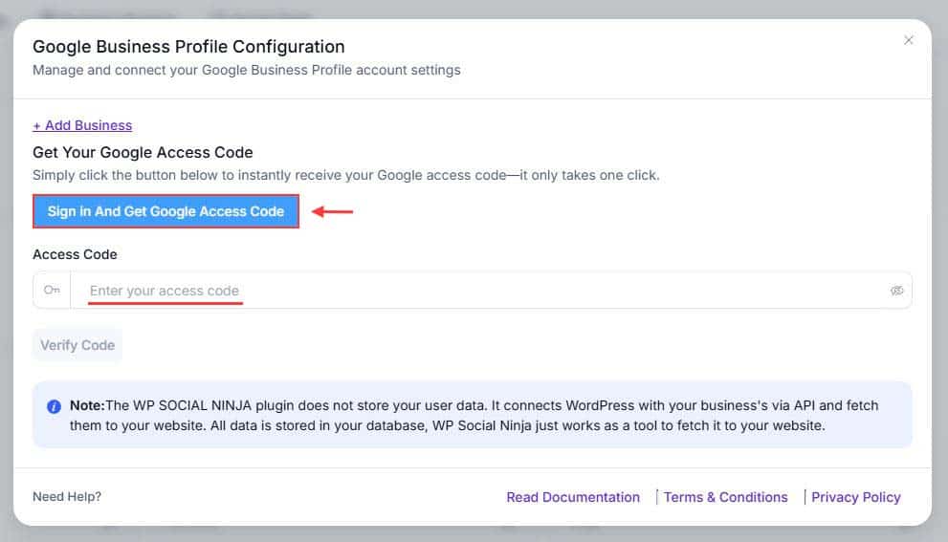Click the Get Your Google Access Code heading
Screen dimensions: 948x542
click(143, 152)
